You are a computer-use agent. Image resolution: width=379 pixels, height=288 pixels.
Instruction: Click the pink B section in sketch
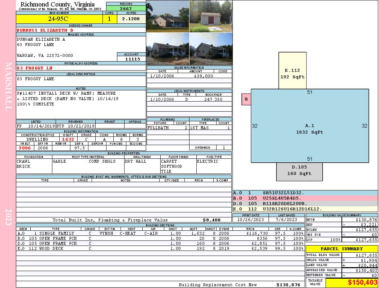click(246, 99)
